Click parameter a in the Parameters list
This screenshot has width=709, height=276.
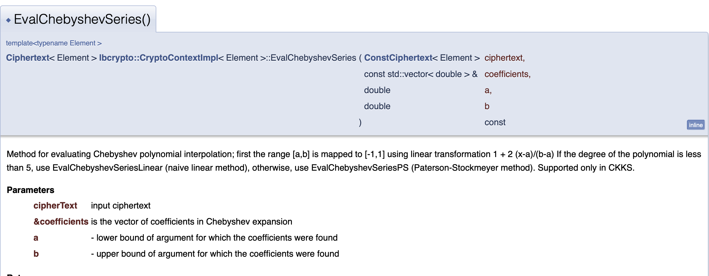coord(36,238)
